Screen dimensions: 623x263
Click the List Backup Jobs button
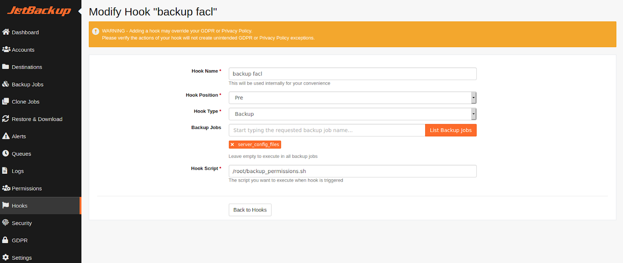click(451, 130)
